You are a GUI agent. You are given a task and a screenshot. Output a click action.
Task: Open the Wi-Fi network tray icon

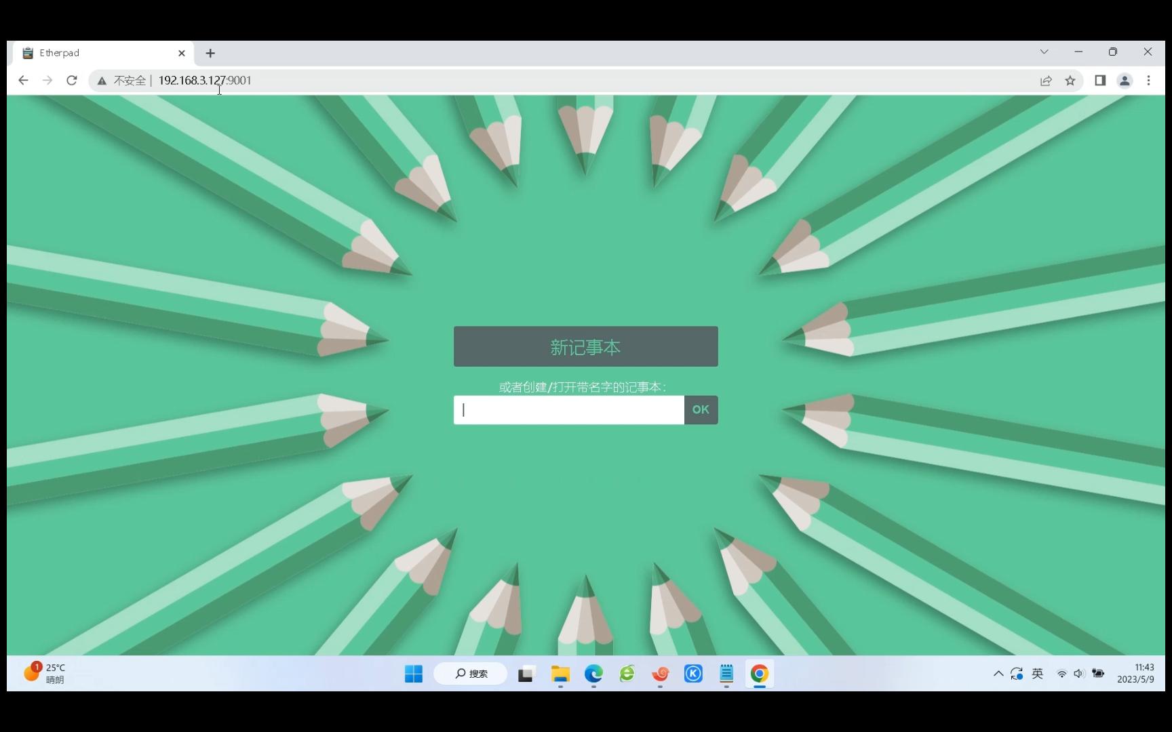1062,674
